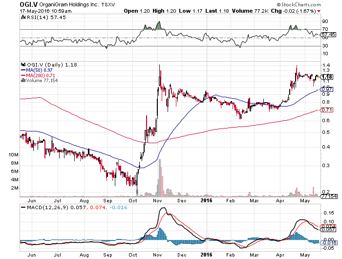This screenshot has height=259, width=342.
Task: Click the TSXV exchange label
Action: pos(108,4)
